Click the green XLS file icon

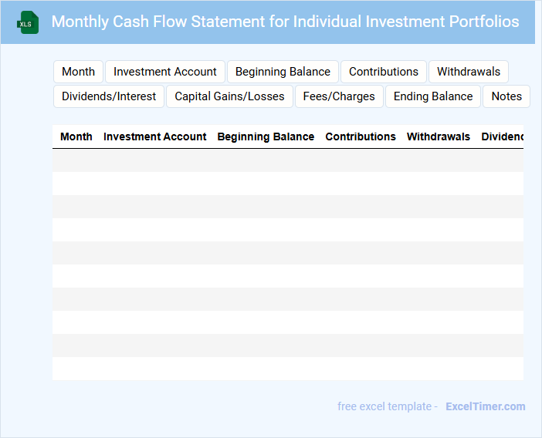[28, 22]
